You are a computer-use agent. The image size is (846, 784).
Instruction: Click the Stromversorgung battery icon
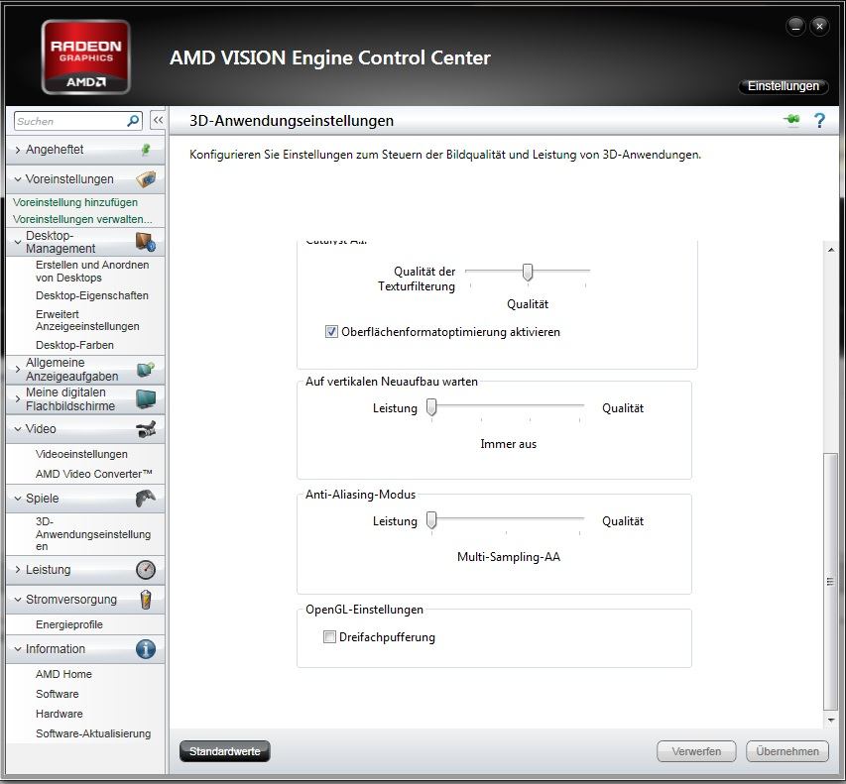point(146,599)
